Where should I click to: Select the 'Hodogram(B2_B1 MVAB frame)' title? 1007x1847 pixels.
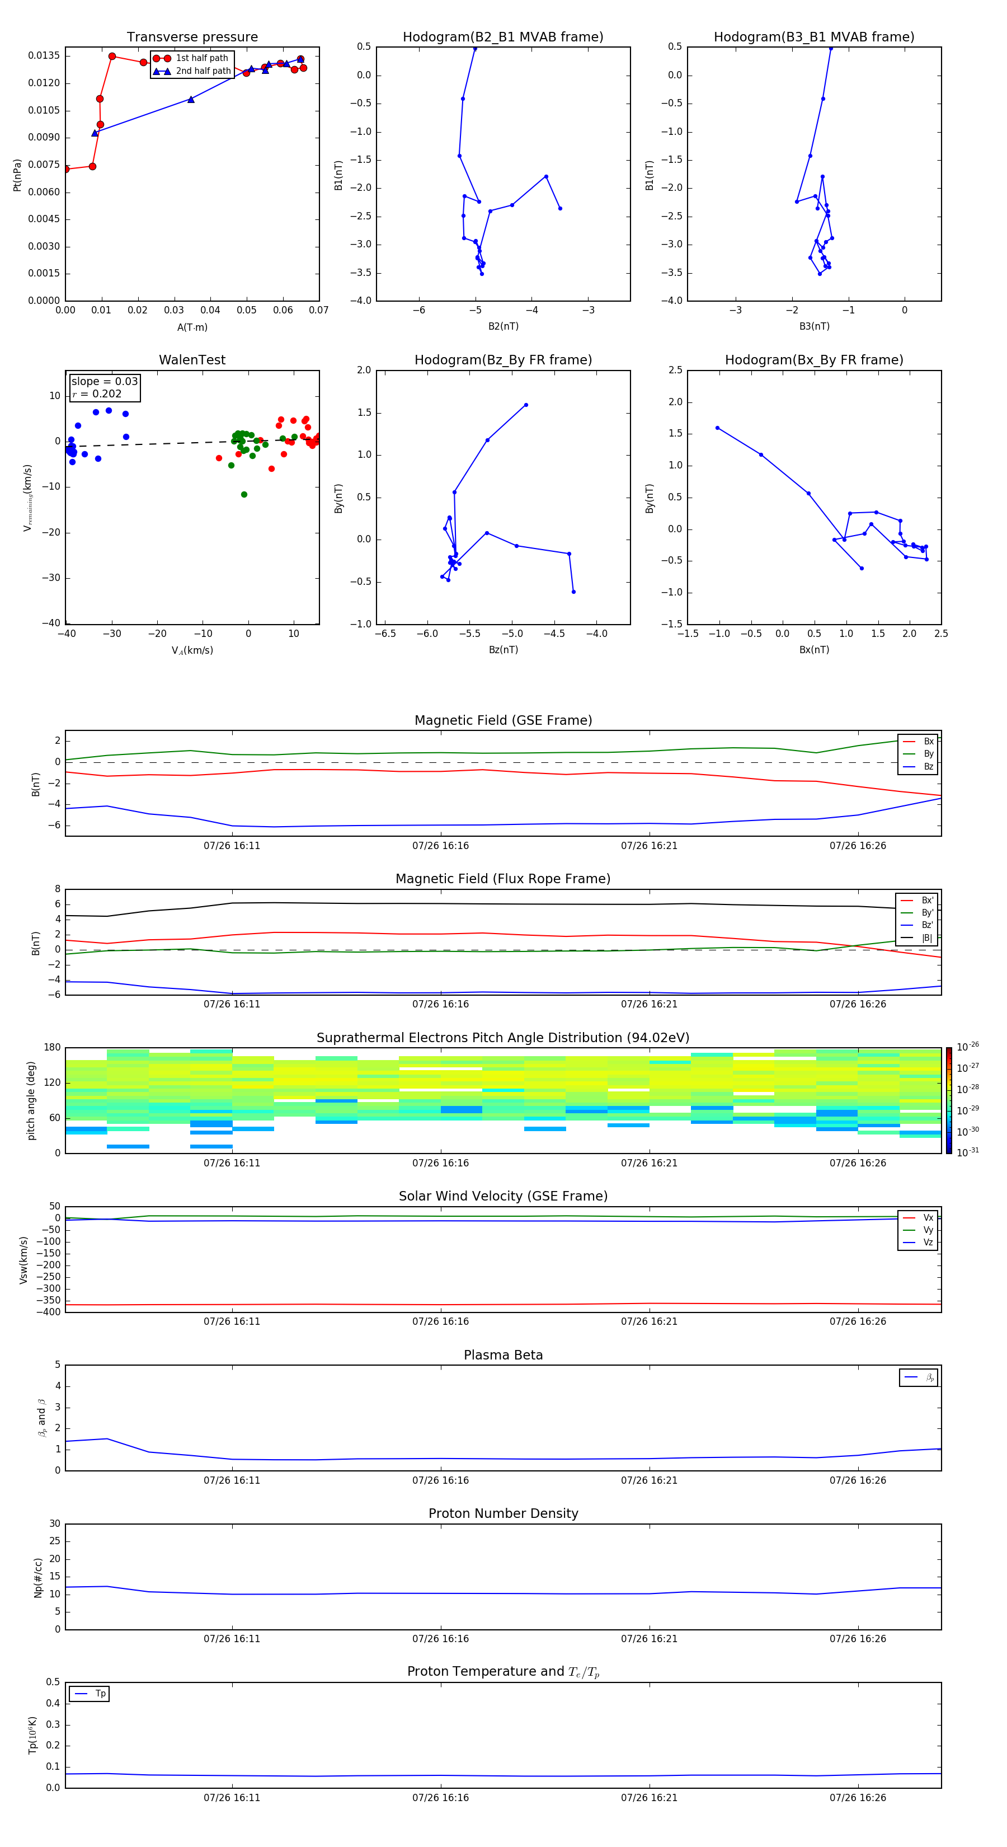pyautogui.click(x=503, y=37)
